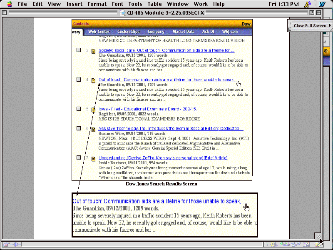Open the Iowa Educational Examiners Board link
Screen dimensions: 333x250
pyautogui.click(x=148, y=109)
